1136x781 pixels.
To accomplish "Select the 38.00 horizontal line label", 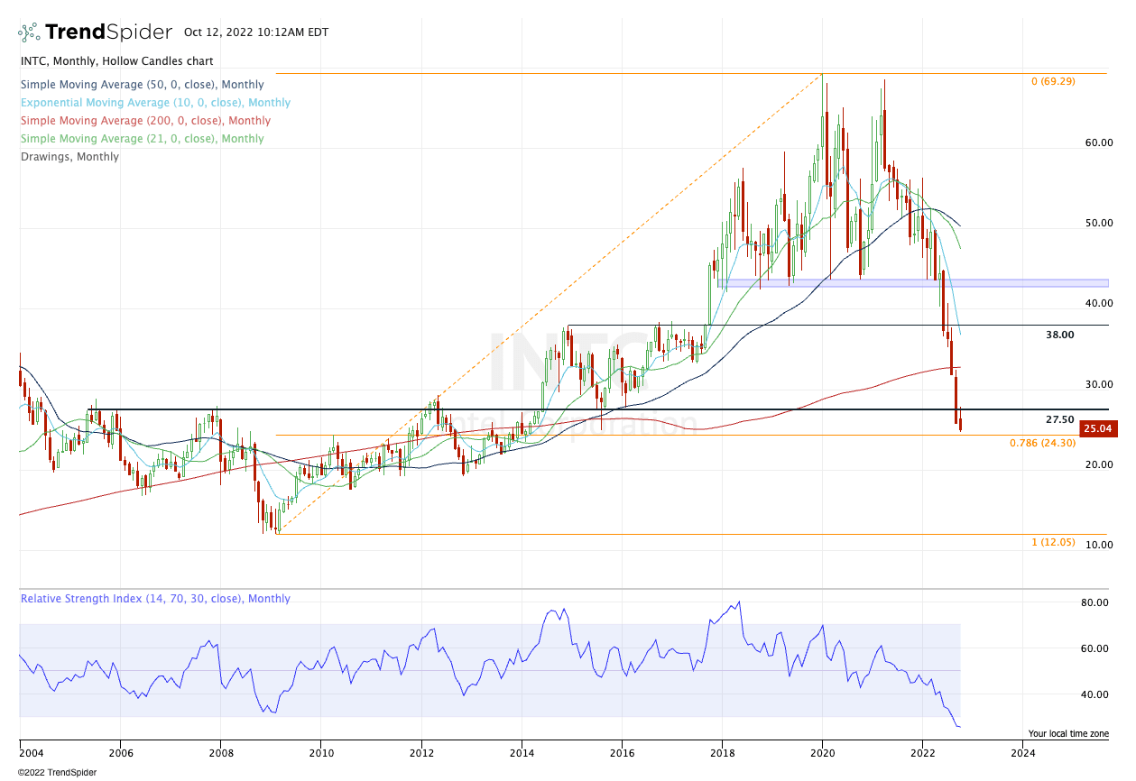I will click(1060, 335).
